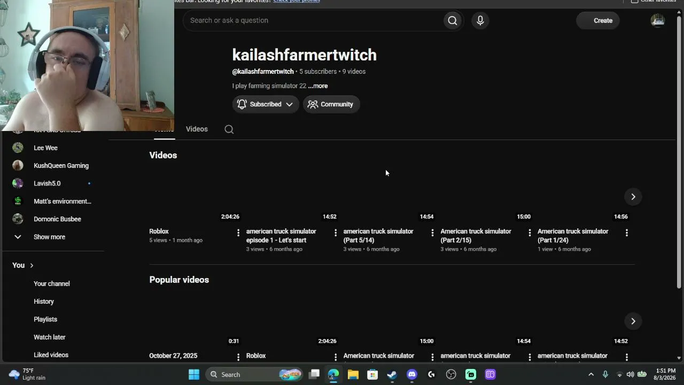Open 'American truck simulator (Part 1/24)' title

(x=573, y=236)
